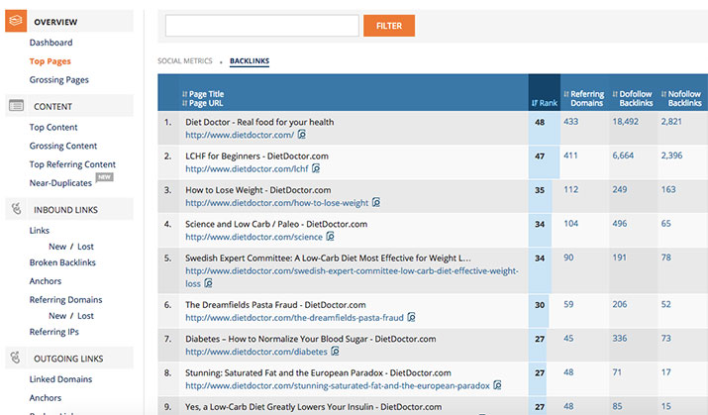Click nofollow backlinks value 2,396
Image resolution: width=708 pixels, height=415 pixels.
tap(671, 156)
